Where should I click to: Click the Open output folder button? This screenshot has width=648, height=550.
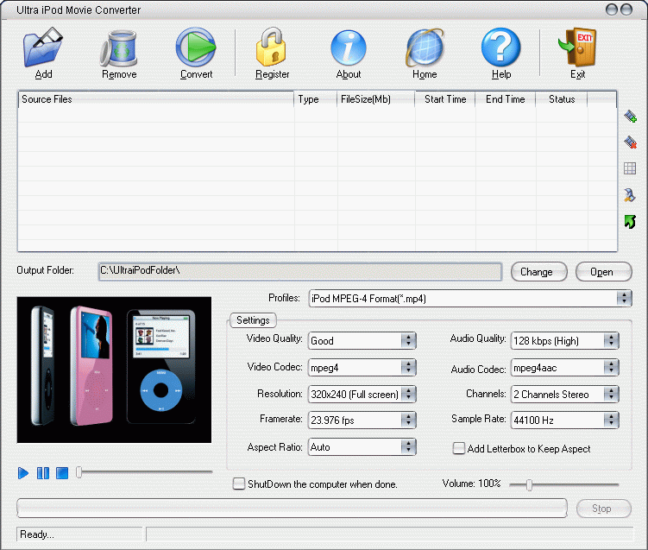601,272
